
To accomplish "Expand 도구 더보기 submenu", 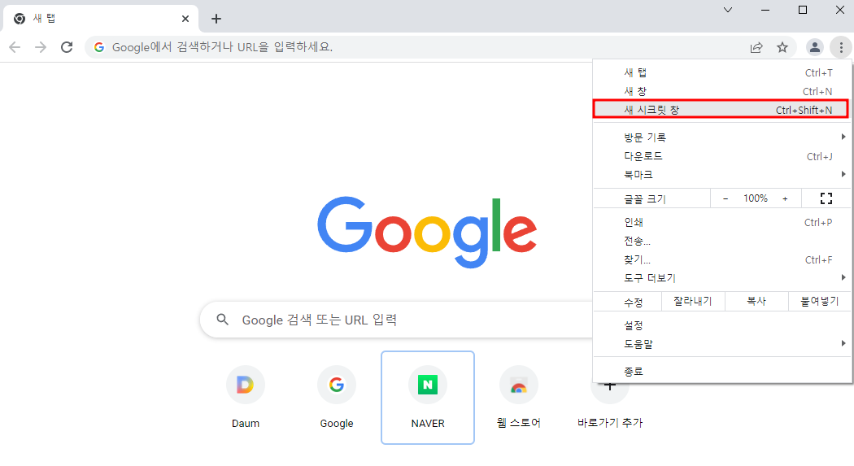I will pyautogui.click(x=722, y=278).
